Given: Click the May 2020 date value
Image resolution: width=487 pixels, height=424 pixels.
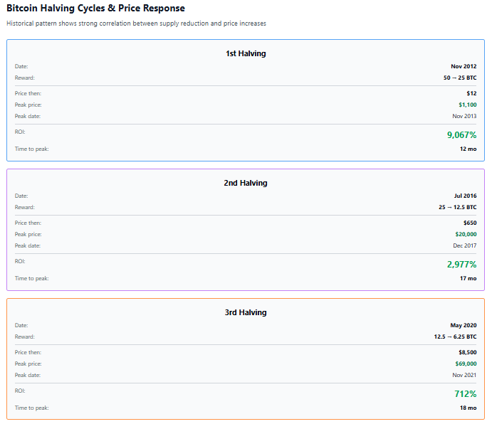Looking at the screenshot, I should tap(464, 325).
